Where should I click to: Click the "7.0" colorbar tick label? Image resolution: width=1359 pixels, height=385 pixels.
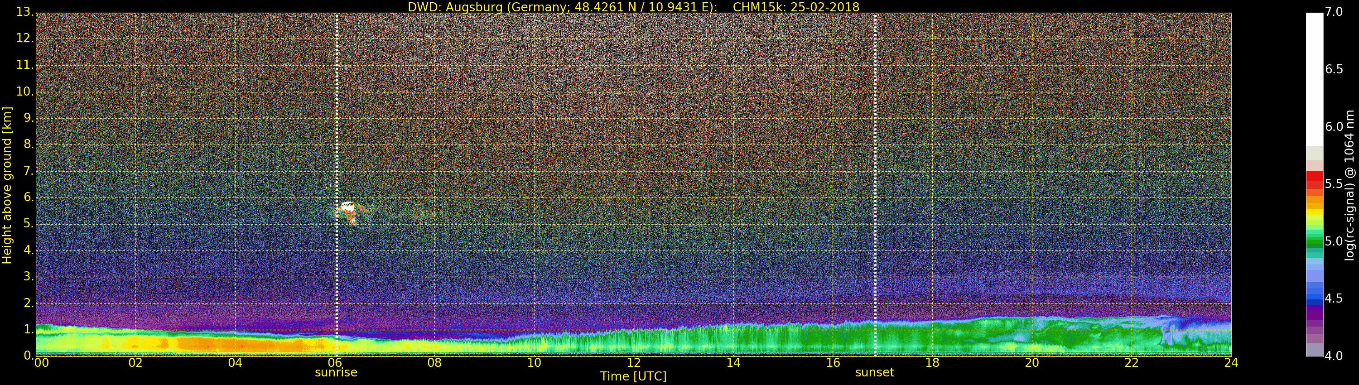pos(1334,12)
